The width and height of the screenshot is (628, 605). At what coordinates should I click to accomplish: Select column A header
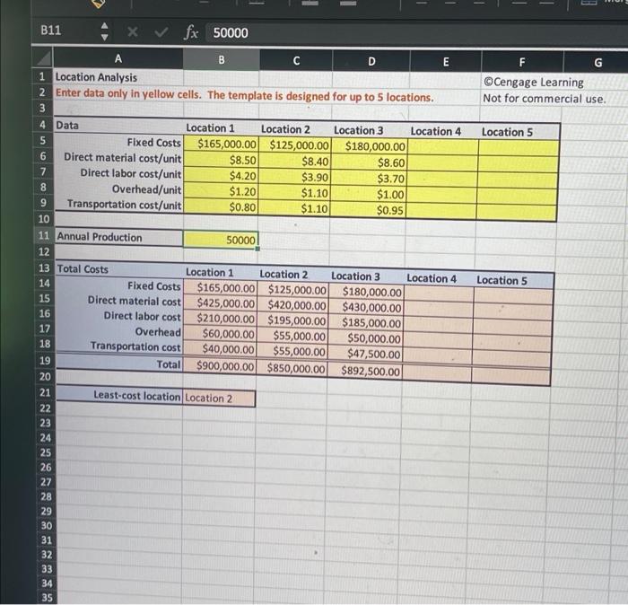[118, 59]
